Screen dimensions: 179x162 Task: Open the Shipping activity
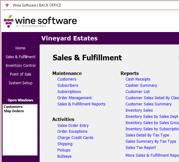click(x=65, y=144)
